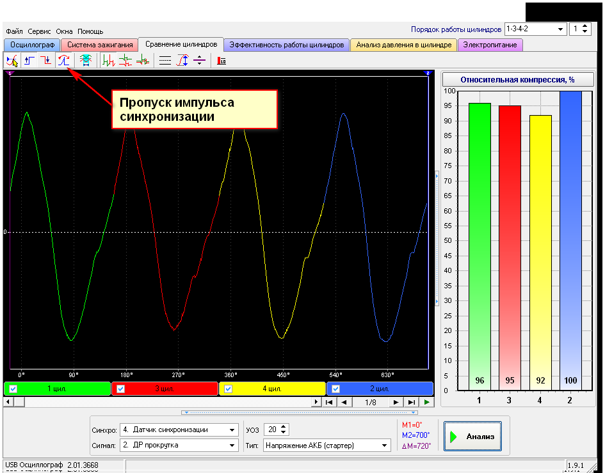Click the cyan waveform filter icon
Screen dimensions: 605x473
pos(85,61)
